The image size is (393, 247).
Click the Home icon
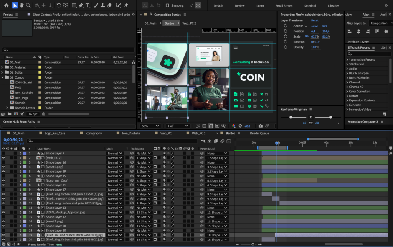pyautogui.click(x=6, y=5)
